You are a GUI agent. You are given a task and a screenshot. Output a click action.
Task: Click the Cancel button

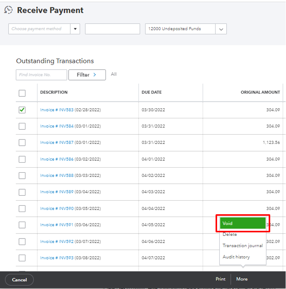[x=19, y=280]
